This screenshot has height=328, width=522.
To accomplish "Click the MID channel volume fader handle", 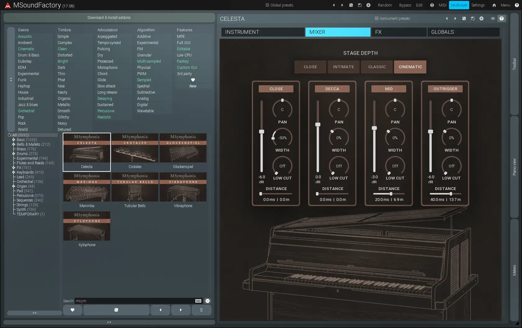I will click(374, 128).
